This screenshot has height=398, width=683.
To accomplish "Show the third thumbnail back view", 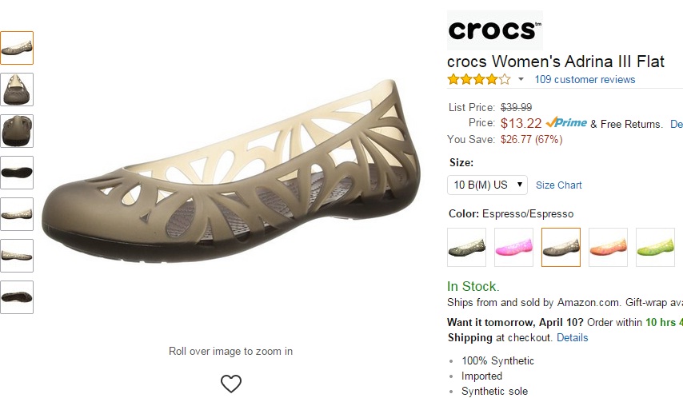I will pos(17,131).
